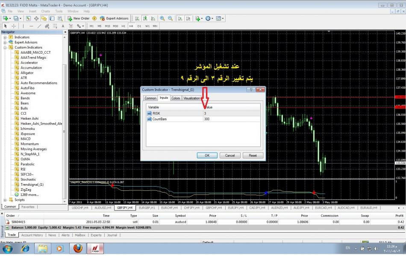Screen dimensions: 406x256
Task: Select the RISK value field showing 3
Action: click(231, 113)
